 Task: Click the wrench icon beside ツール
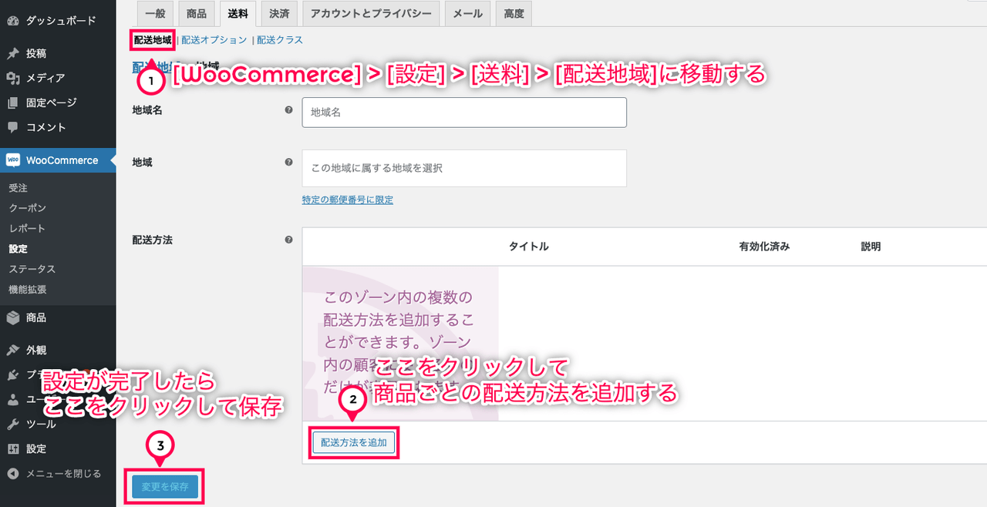coord(12,424)
